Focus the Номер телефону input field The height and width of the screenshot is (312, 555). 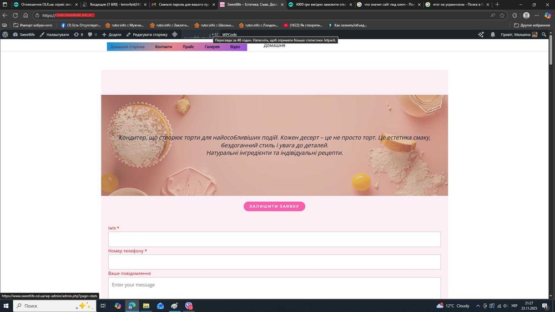(x=274, y=262)
